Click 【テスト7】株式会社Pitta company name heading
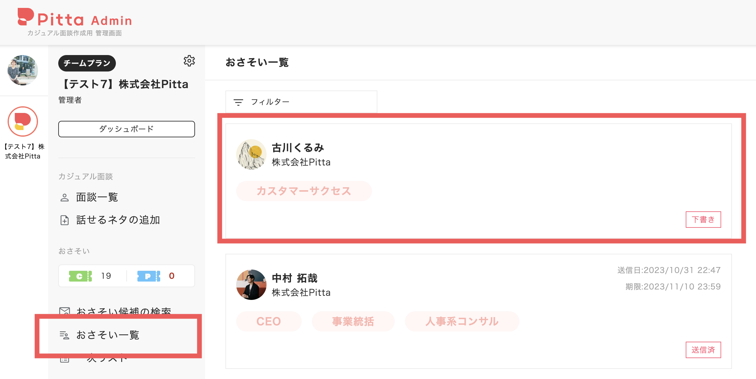The image size is (756, 379). coord(123,84)
